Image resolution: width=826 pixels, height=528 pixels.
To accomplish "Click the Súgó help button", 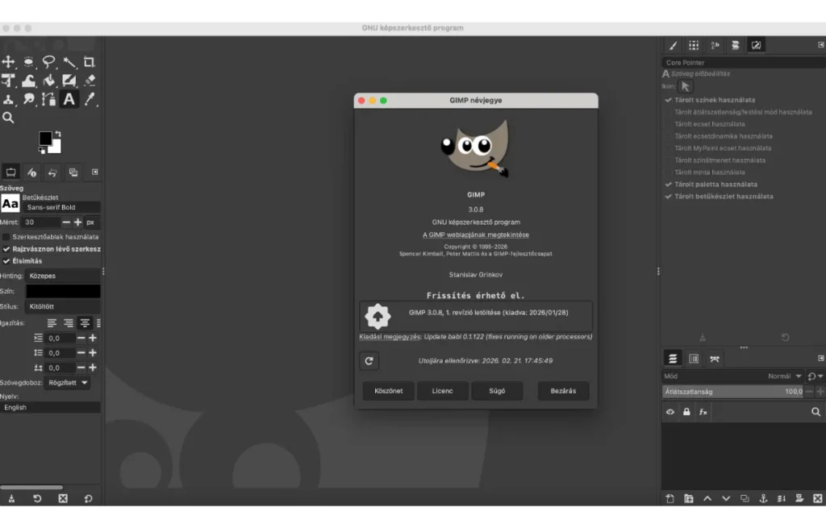I will (x=497, y=391).
